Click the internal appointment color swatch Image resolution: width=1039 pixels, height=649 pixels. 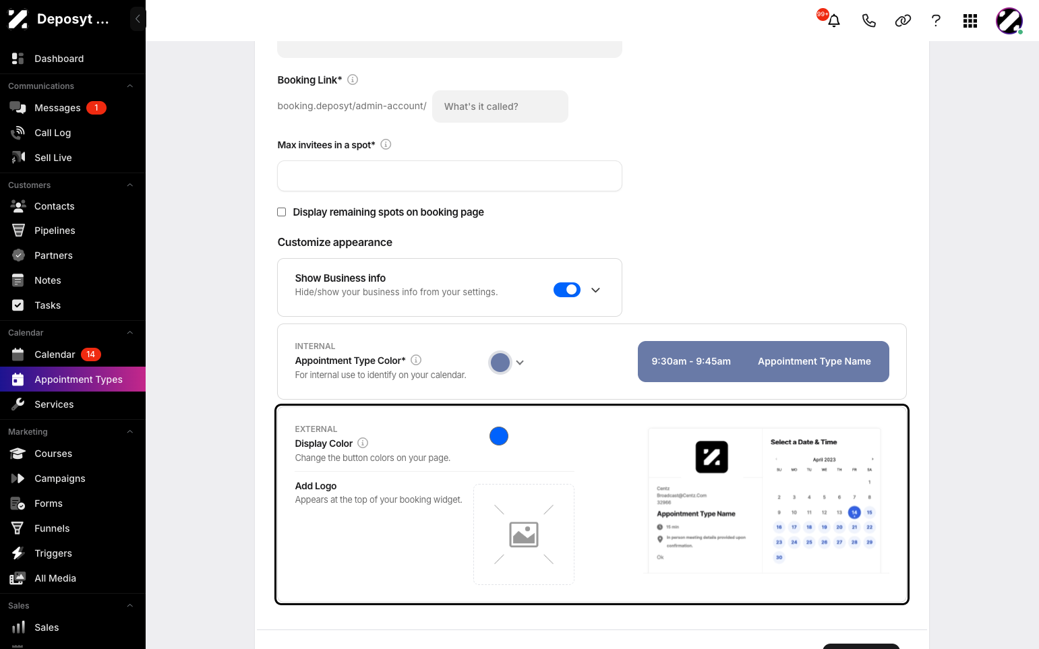(500, 363)
